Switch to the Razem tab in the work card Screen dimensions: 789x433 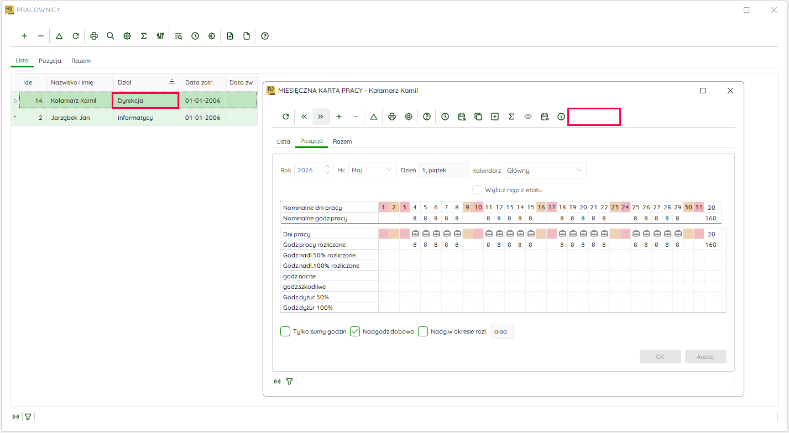click(343, 141)
